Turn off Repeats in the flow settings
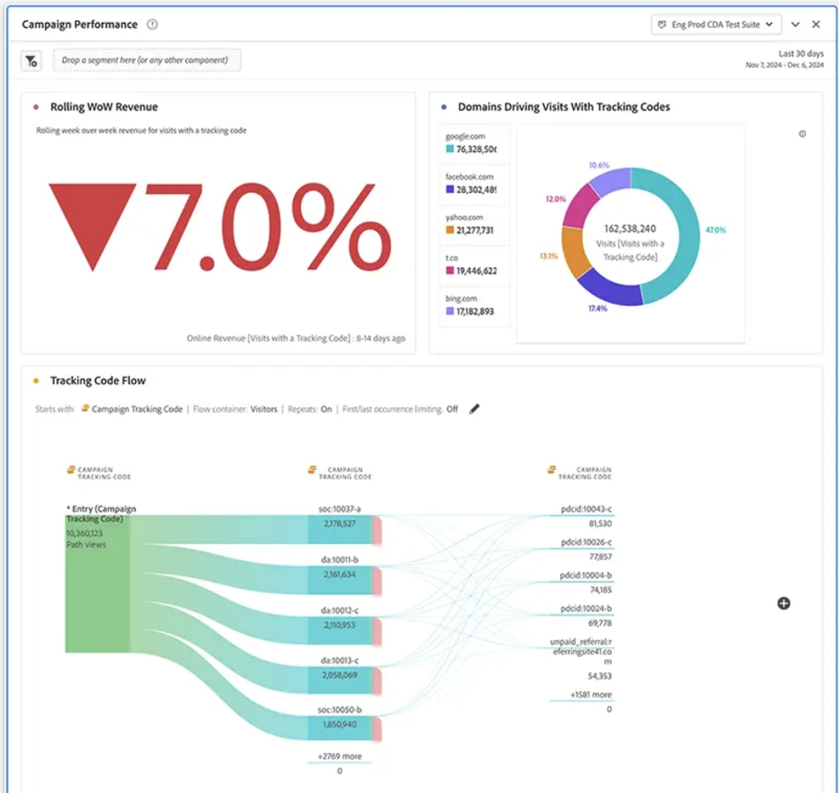This screenshot has height=793, width=839. [x=325, y=409]
